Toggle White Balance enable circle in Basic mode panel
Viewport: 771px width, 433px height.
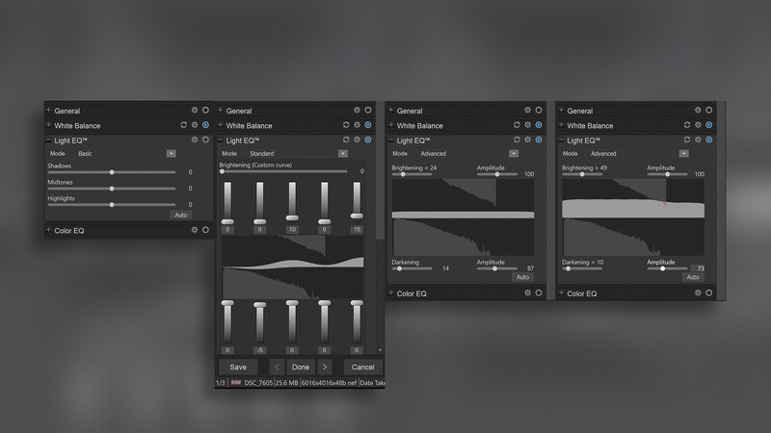click(x=205, y=125)
